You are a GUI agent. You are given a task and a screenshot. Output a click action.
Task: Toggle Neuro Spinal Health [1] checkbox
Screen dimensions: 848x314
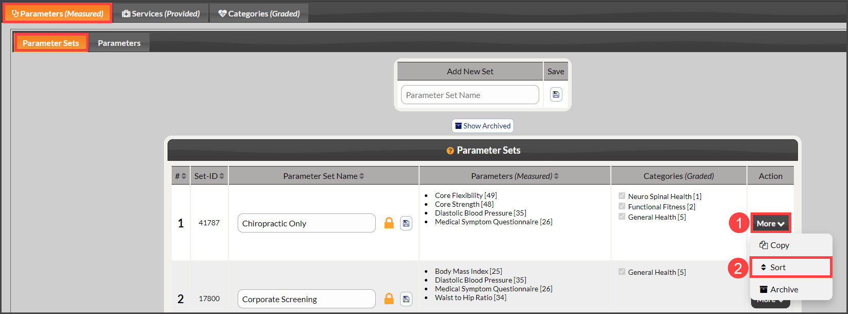coord(622,196)
